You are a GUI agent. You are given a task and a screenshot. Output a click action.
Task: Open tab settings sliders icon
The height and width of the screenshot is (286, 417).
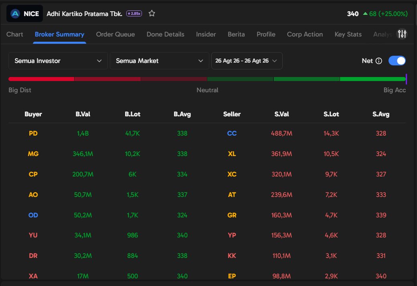point(402,34)
